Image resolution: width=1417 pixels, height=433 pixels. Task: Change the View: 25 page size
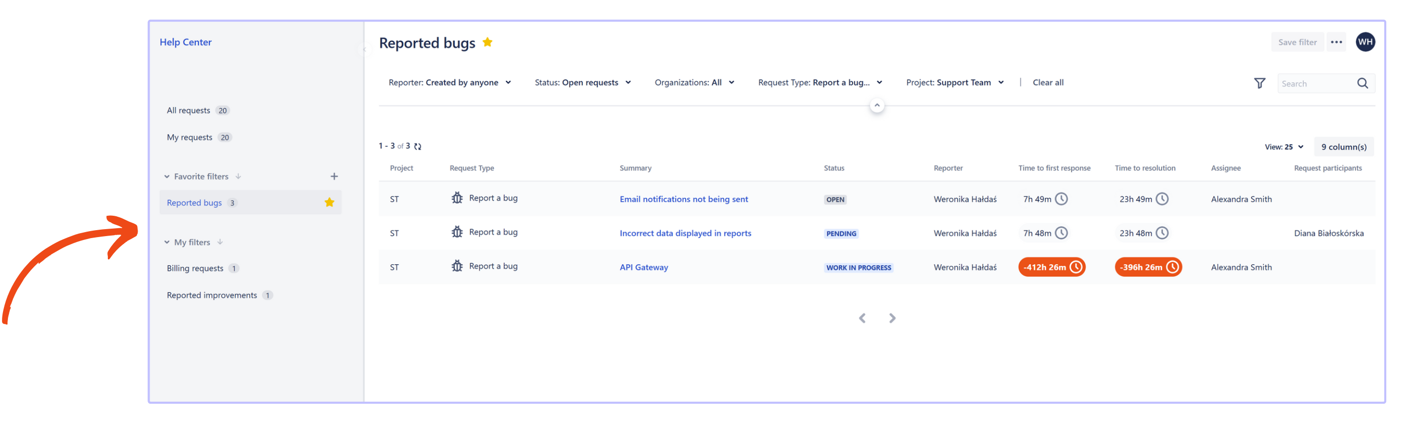pos(1284,147)
